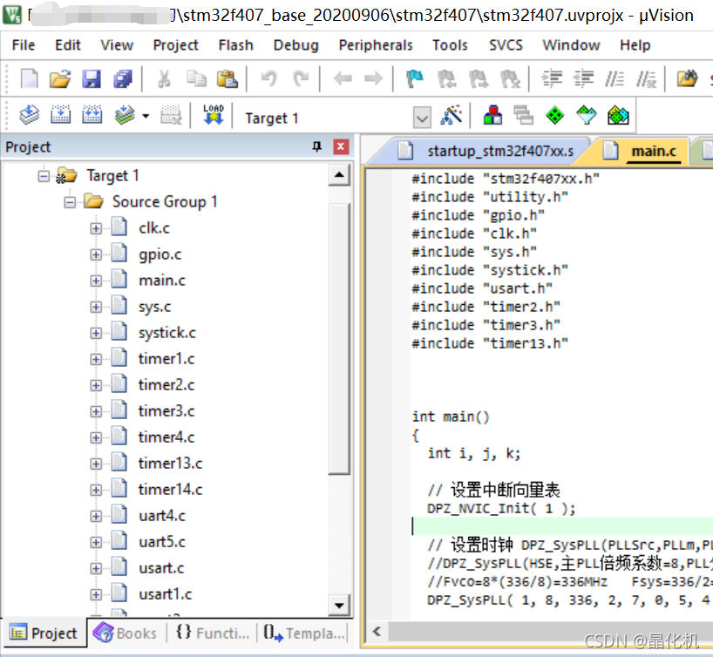Click the Save All icon

click(122, 78)
